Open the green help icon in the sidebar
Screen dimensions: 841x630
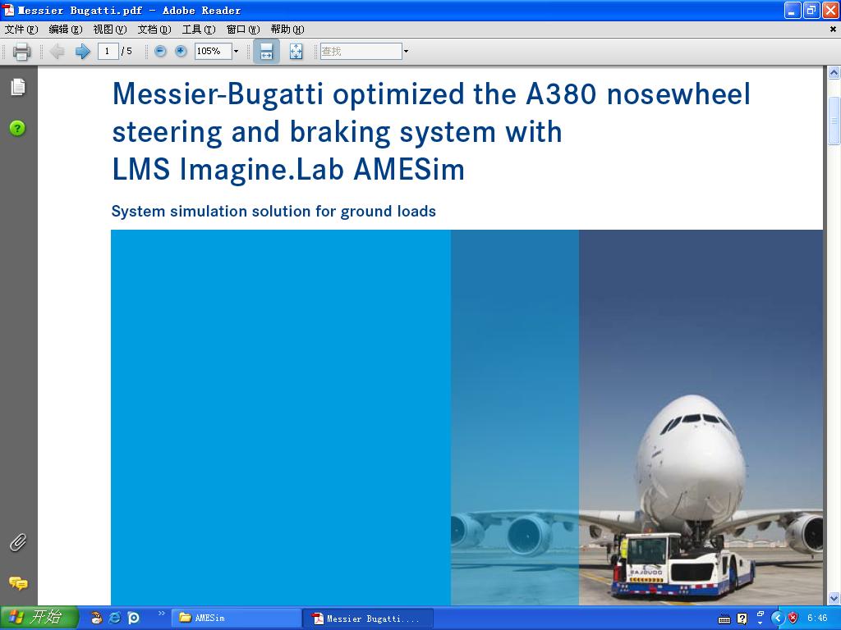17,128
